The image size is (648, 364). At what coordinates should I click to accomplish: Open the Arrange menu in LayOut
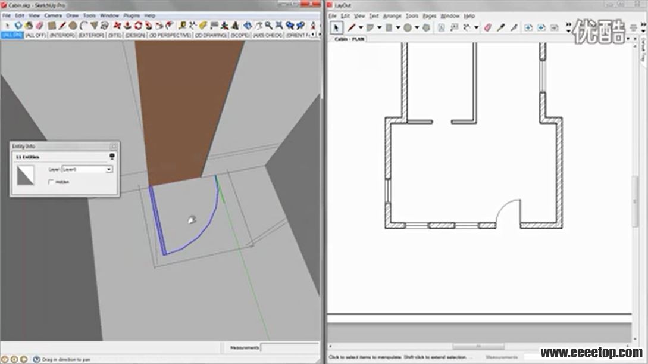coord(392,16)
